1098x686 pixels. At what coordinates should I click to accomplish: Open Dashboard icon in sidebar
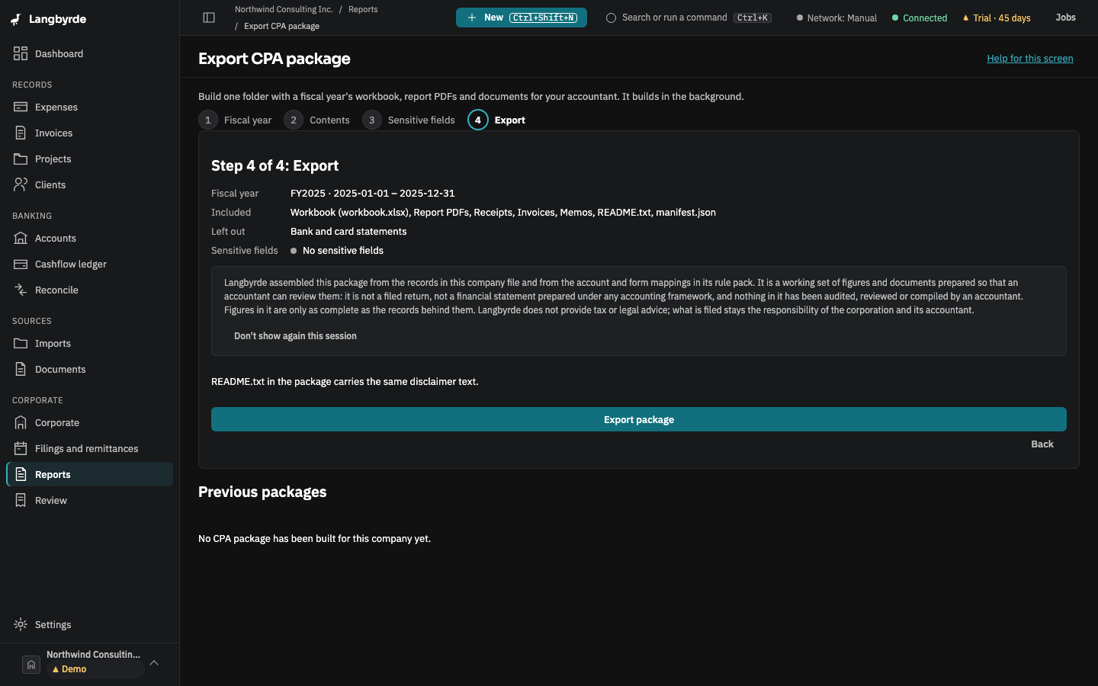point(21,53)
